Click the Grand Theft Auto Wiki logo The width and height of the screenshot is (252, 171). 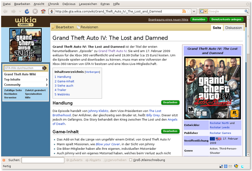click(25, 45)
